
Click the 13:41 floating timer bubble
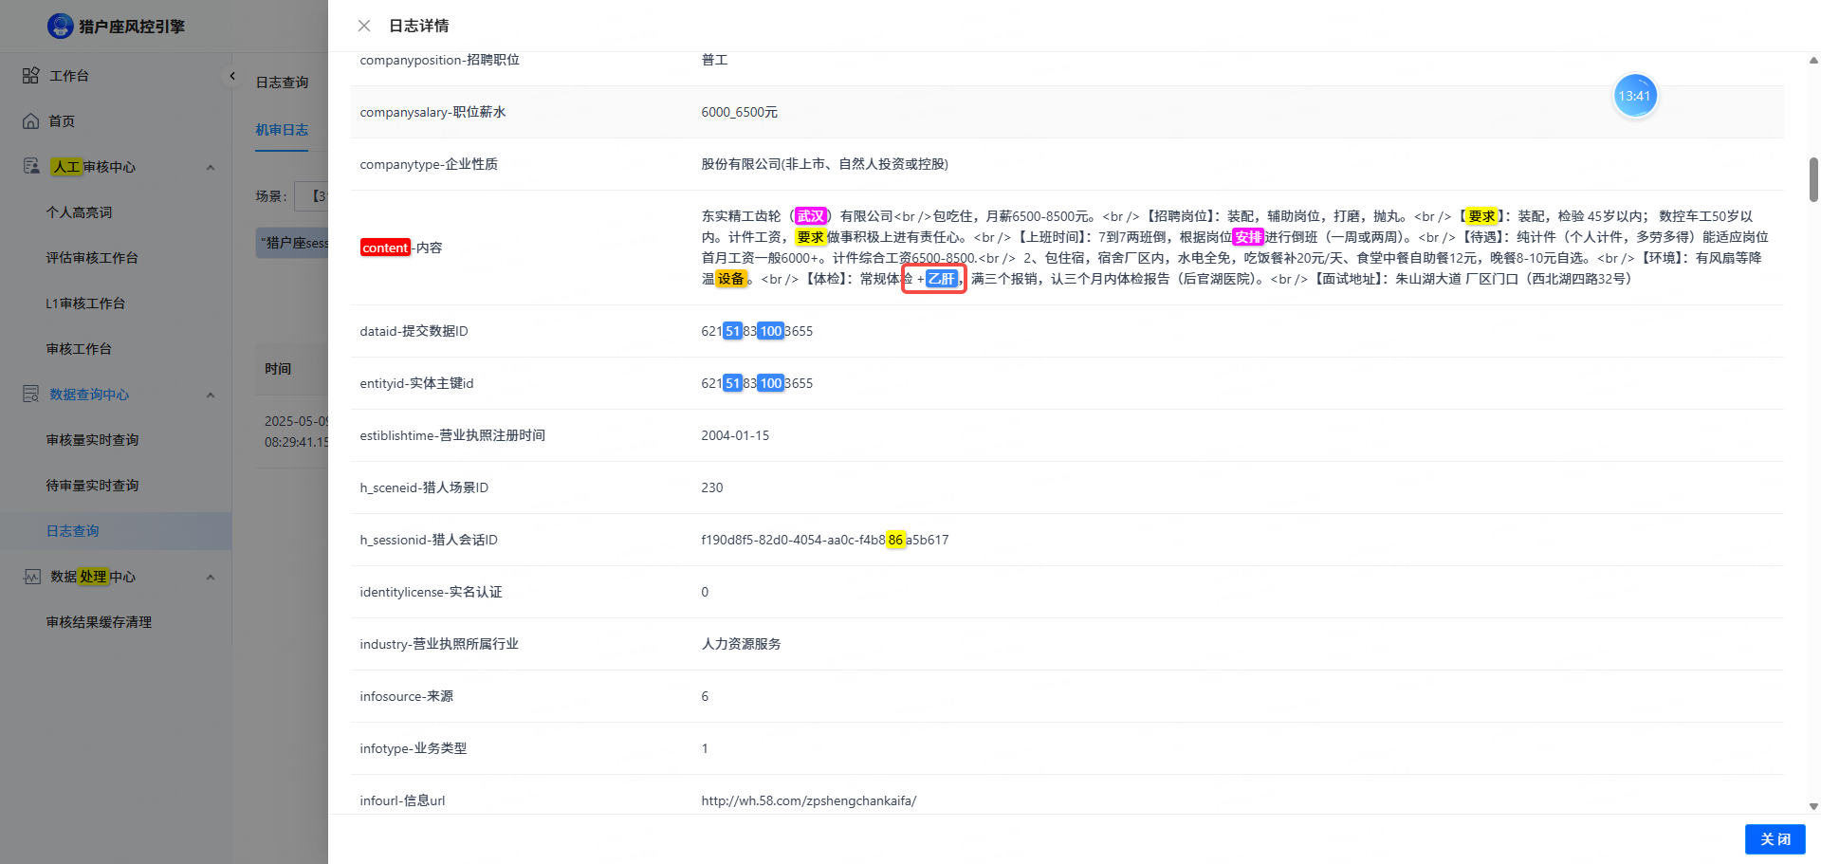tap(1635, 96)
